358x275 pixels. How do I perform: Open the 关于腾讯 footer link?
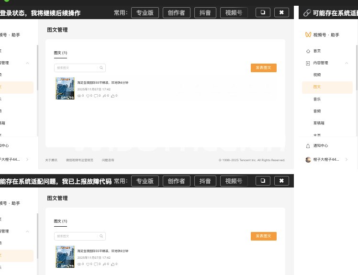(x=51, y=160)
